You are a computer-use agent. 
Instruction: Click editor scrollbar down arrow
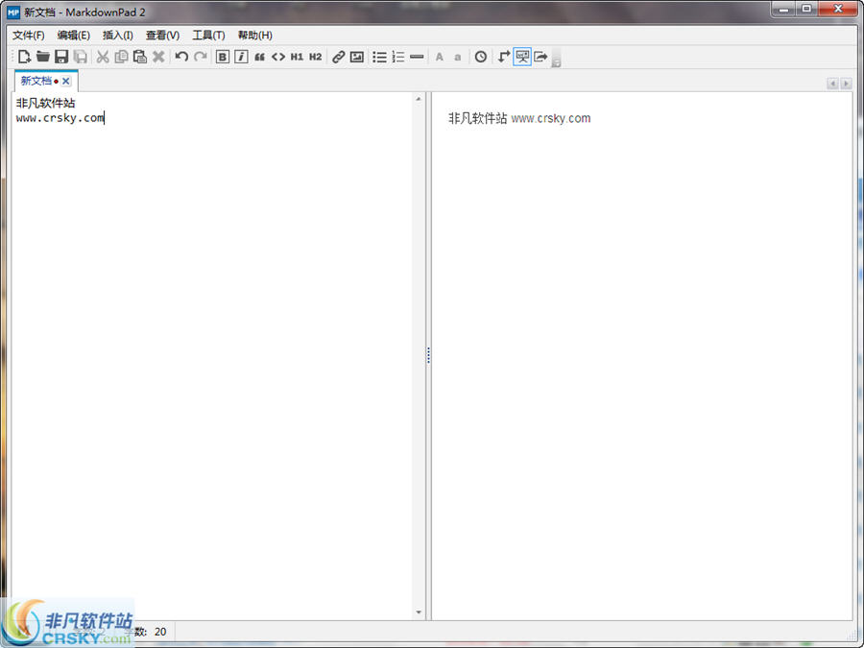click(419, 612)
